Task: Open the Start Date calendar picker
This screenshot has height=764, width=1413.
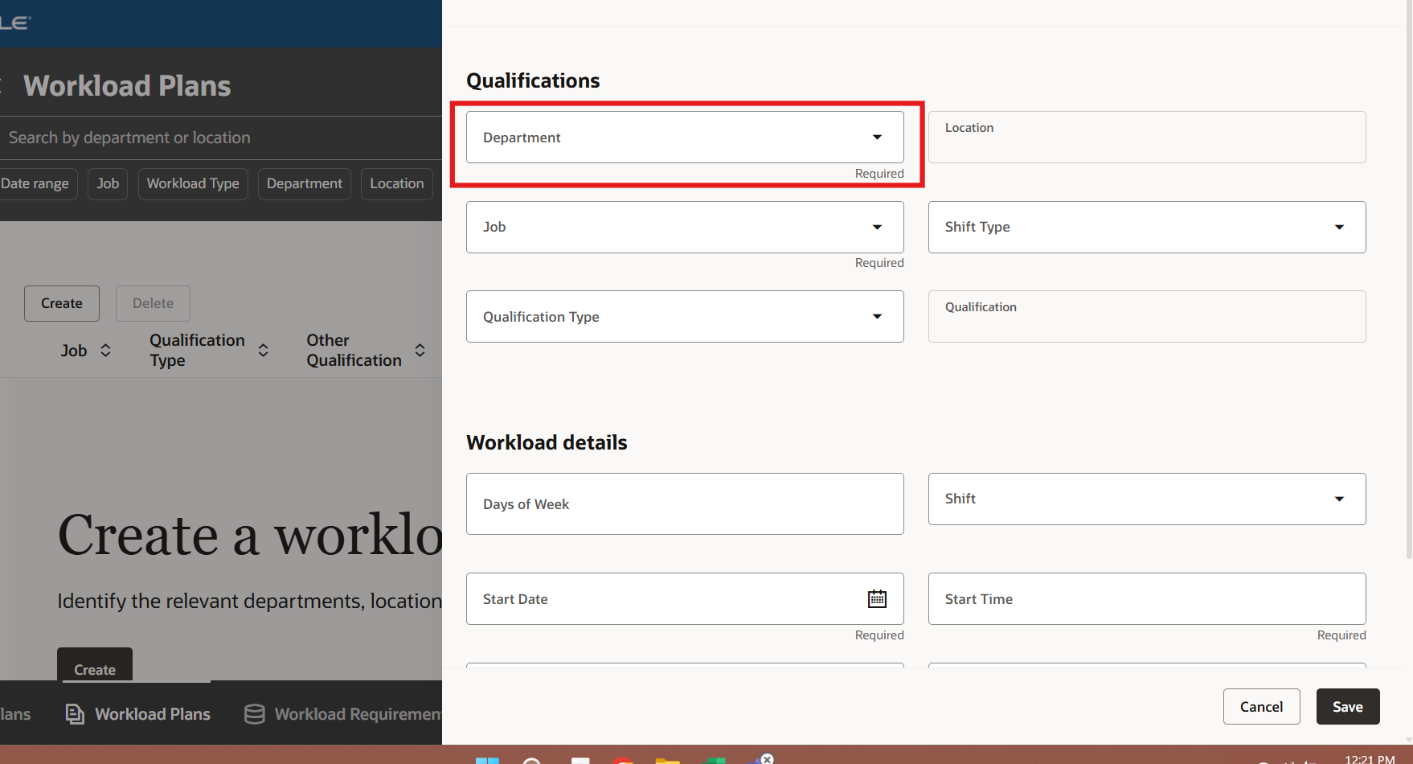Action: coord(877,598)
